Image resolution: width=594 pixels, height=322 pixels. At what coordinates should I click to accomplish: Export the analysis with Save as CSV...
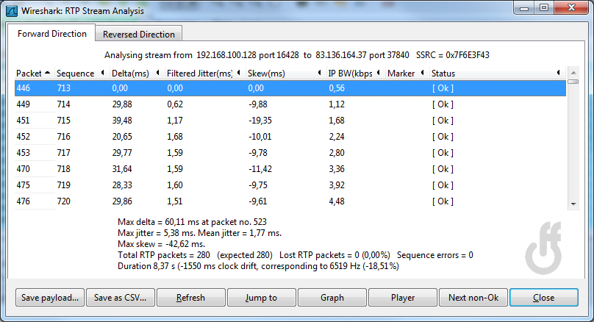[121, 298]
